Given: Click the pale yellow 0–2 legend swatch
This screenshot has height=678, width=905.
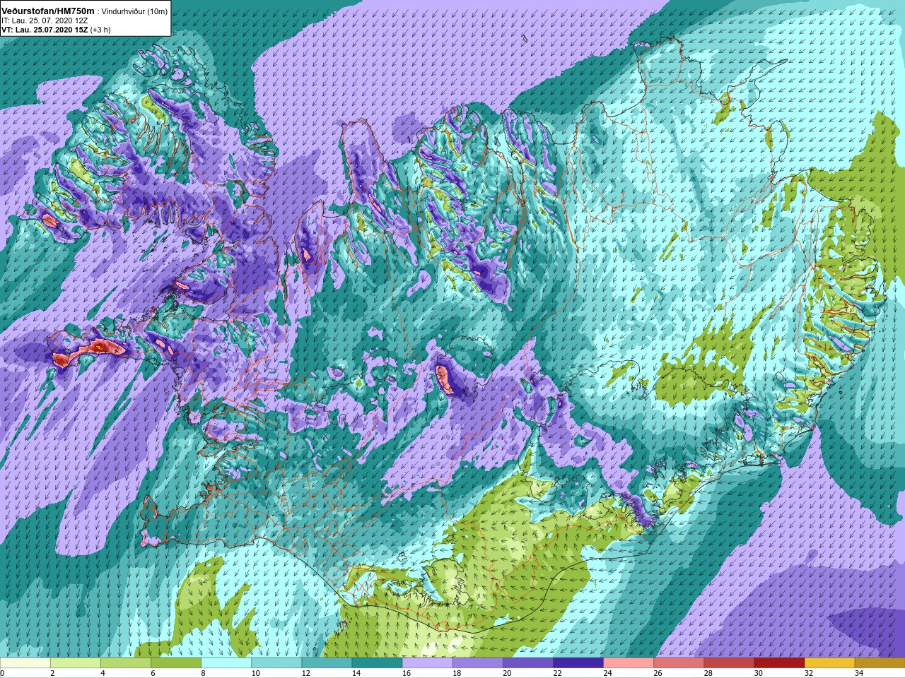Looking at the screenshot, I should [25, 664].
